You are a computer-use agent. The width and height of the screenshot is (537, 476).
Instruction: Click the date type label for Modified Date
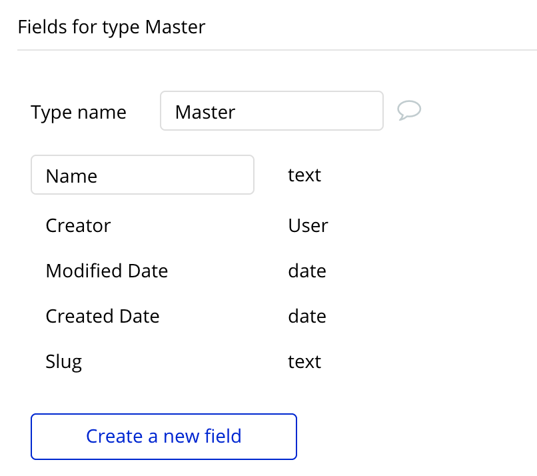[x=306, y=271]
